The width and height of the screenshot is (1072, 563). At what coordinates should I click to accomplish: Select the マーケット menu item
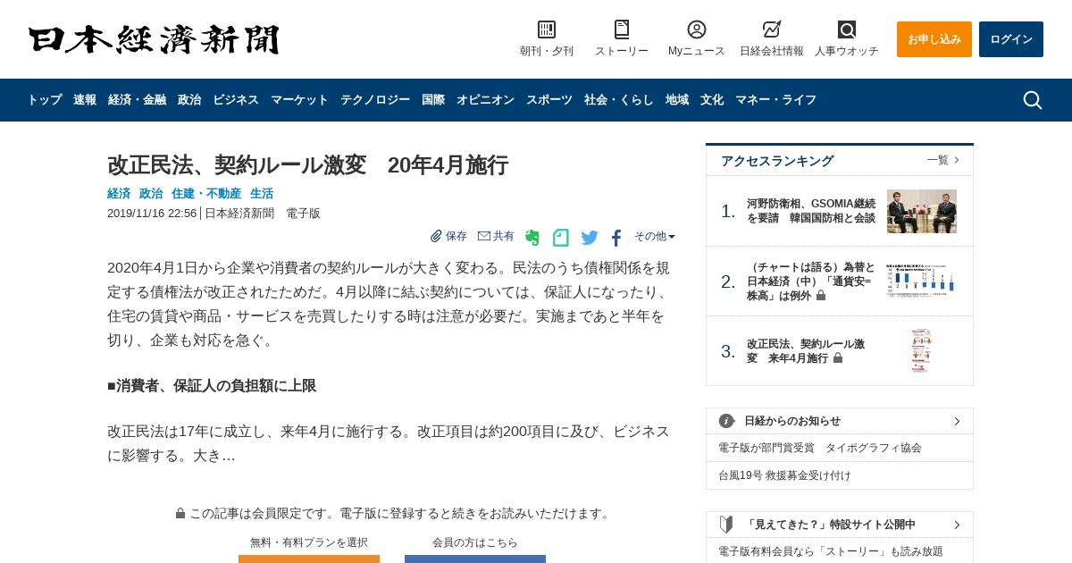click(299, 100)
